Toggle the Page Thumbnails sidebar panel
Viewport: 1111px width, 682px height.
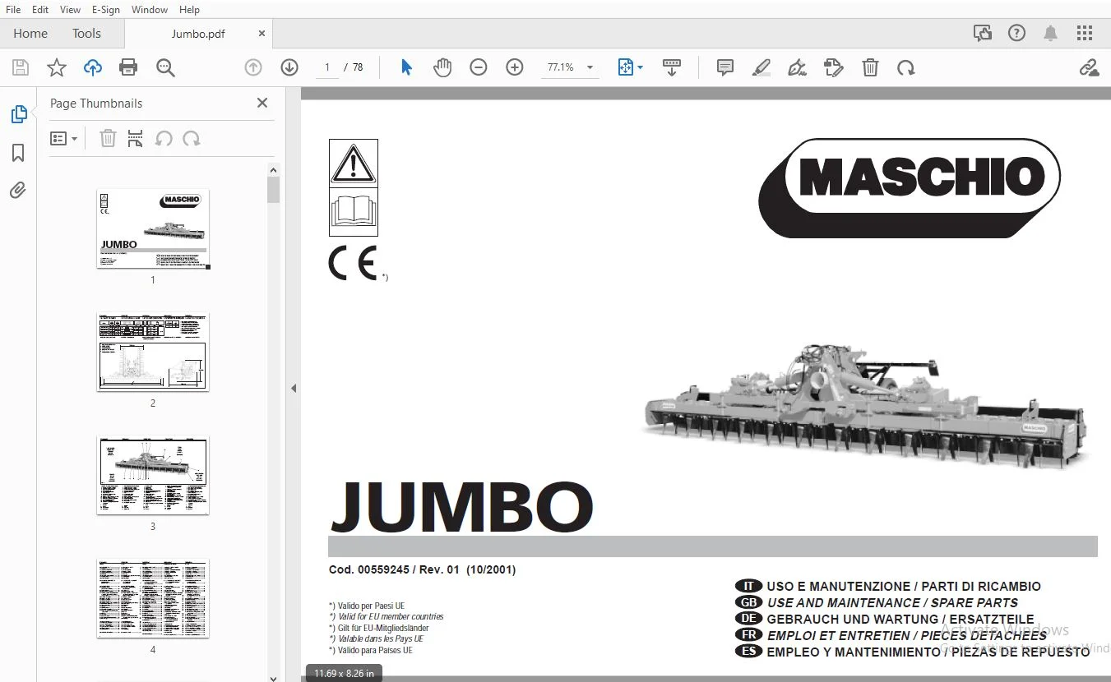coord(19,114)
